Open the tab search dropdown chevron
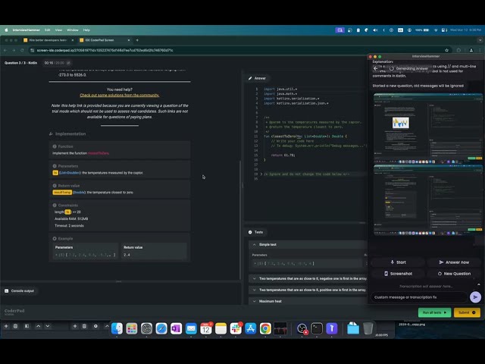This screenshot has width=485, height=364. (480, 40)
